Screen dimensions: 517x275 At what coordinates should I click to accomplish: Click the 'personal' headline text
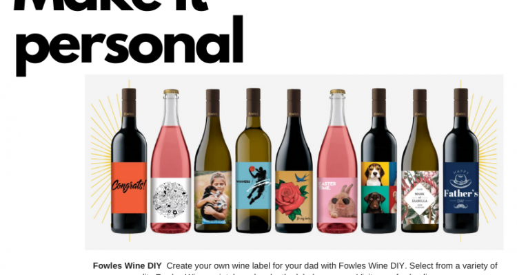tap(130, 45)
